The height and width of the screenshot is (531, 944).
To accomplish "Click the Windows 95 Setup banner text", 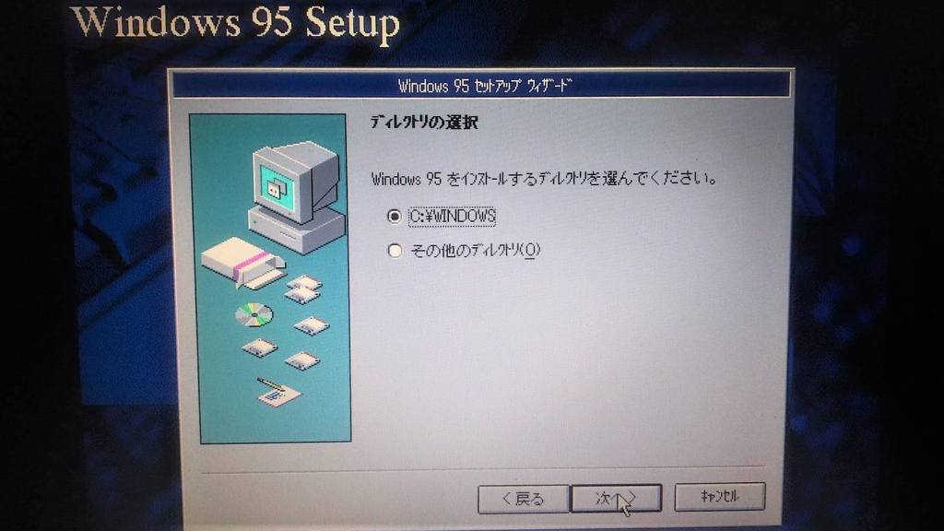I will click(235, 22).
